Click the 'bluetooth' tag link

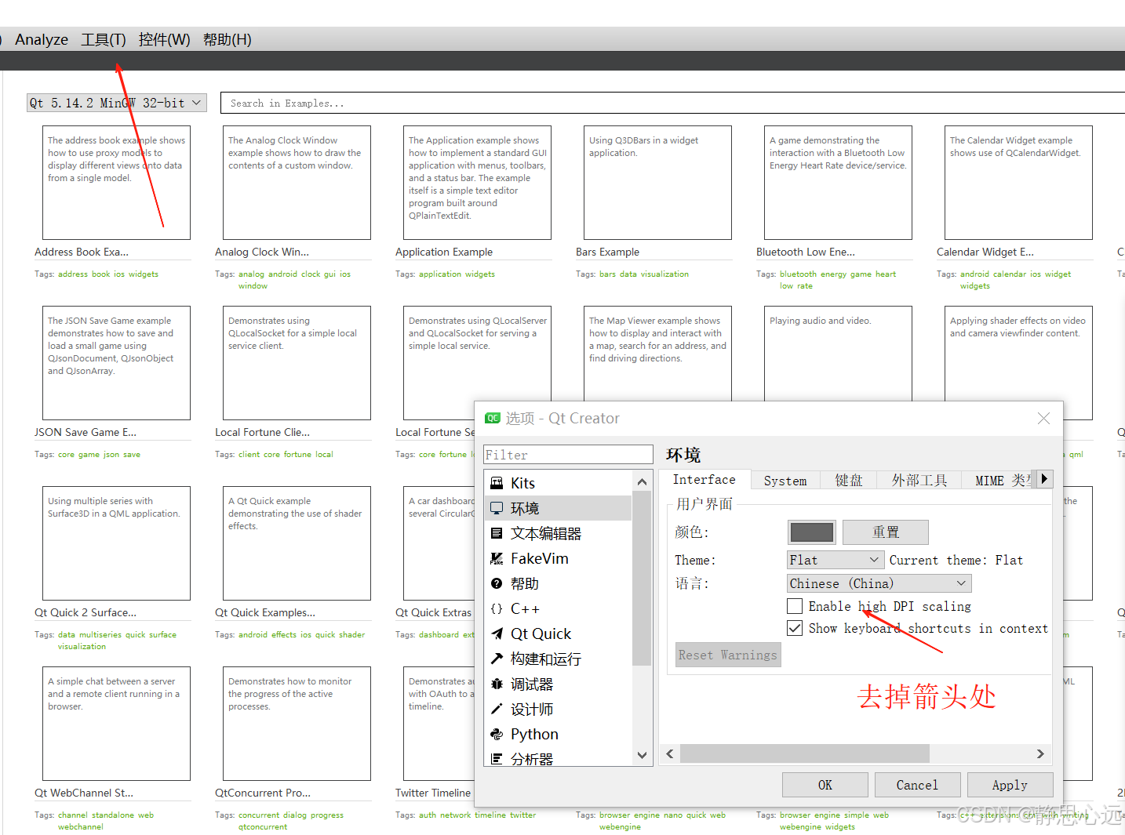pos(798,274)
